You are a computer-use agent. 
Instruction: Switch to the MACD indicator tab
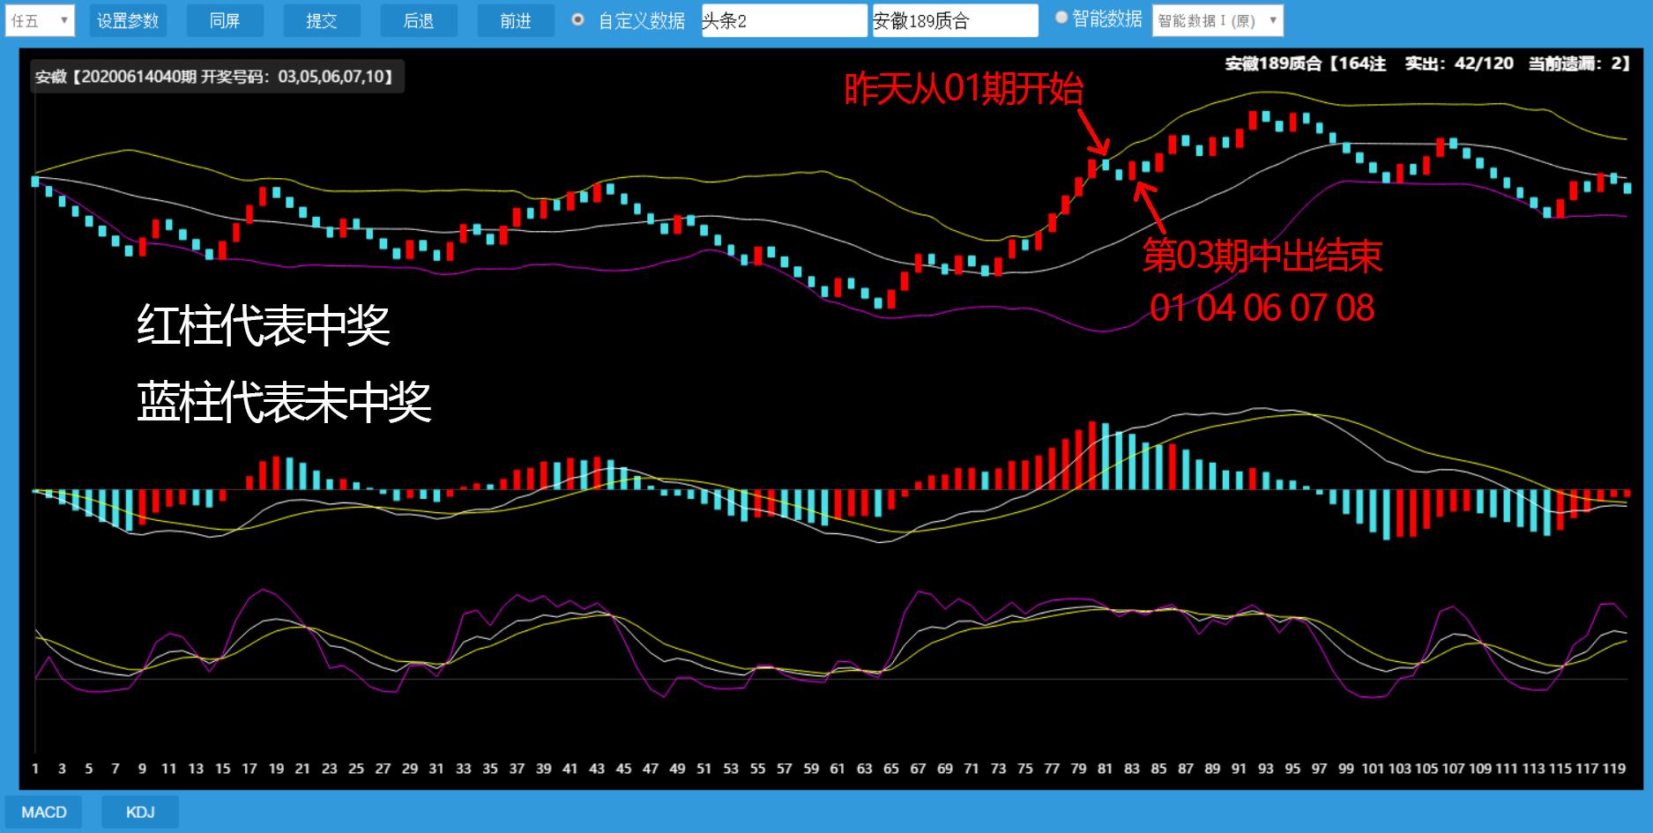click(x=43, y=812)
